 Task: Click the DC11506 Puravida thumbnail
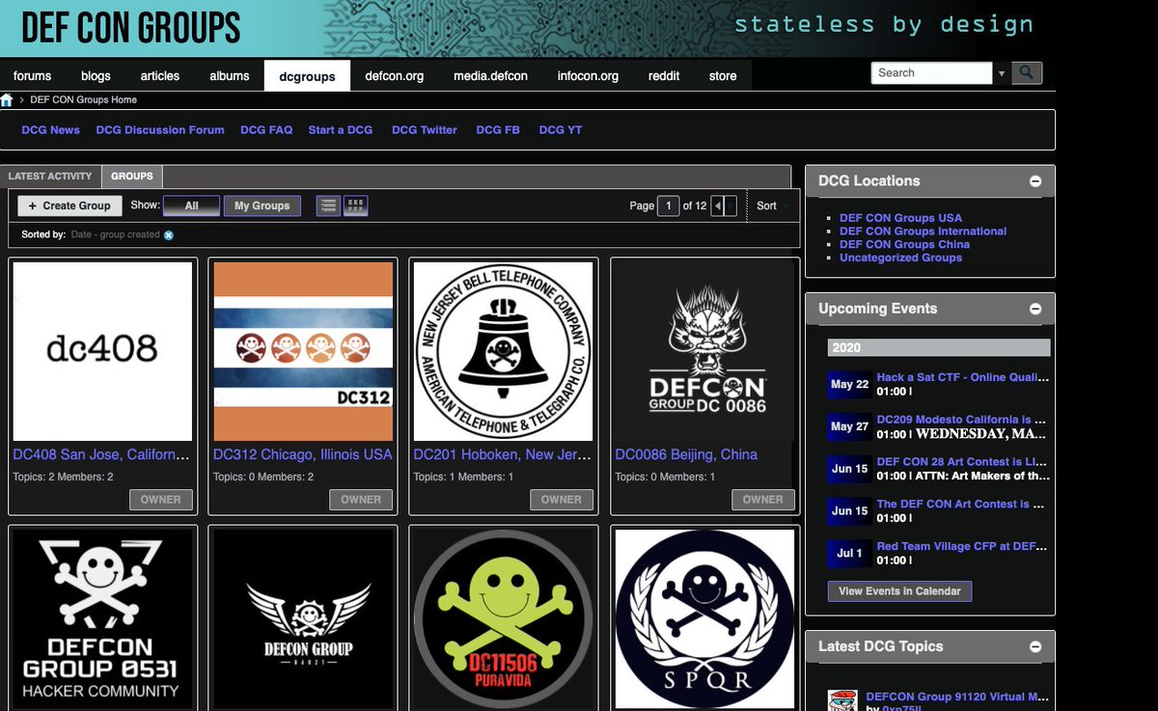503,619
